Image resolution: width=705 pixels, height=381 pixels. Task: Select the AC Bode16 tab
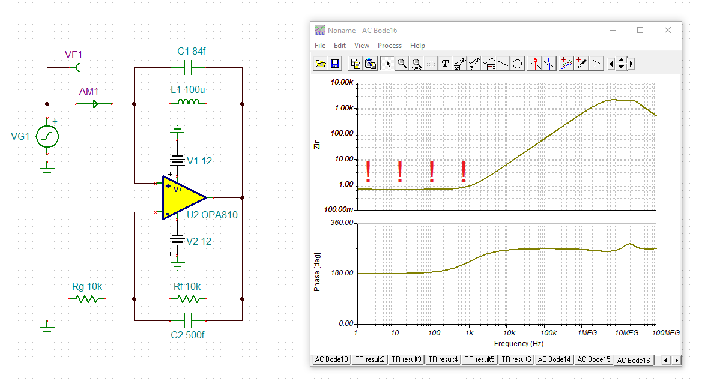pyautogui.click(x=633, y=361)
